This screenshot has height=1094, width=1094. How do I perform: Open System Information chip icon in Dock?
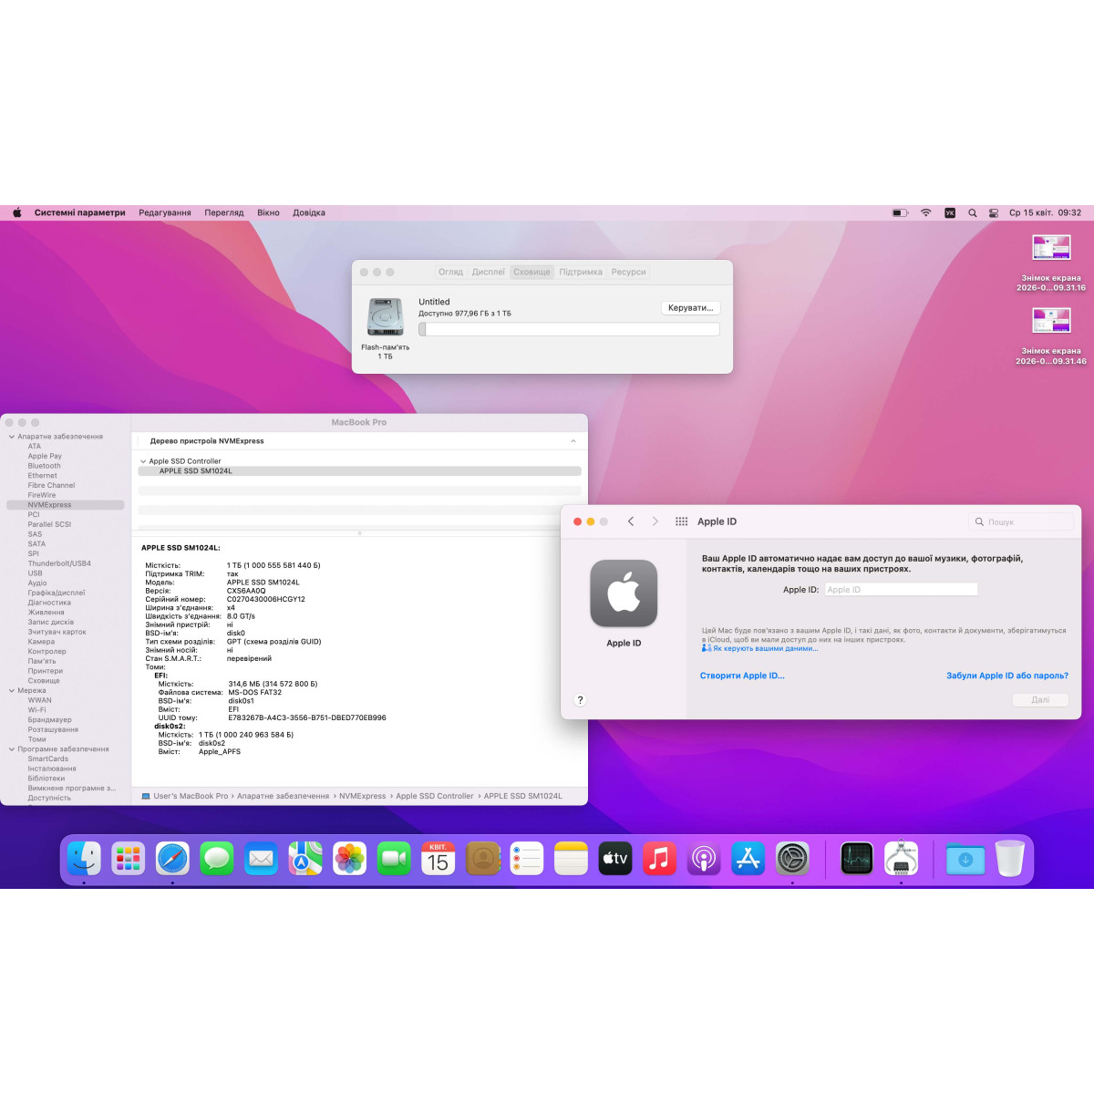pyautogui.click(x=901, y=858)
